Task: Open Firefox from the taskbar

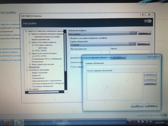Action: [8, 123]
